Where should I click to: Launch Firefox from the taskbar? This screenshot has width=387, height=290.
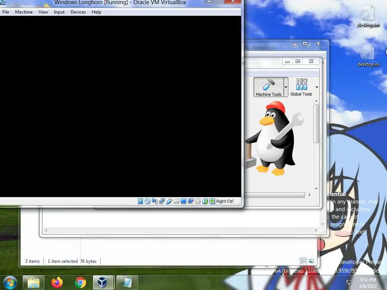pyautogui.click(x=57, y=282)
